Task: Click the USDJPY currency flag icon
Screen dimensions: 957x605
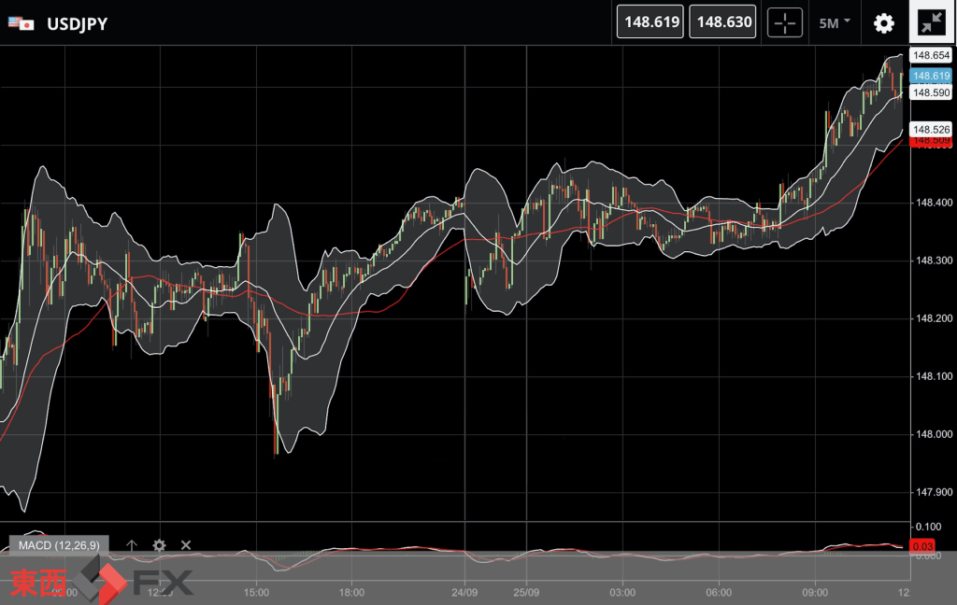Action: tap(21, 23)
